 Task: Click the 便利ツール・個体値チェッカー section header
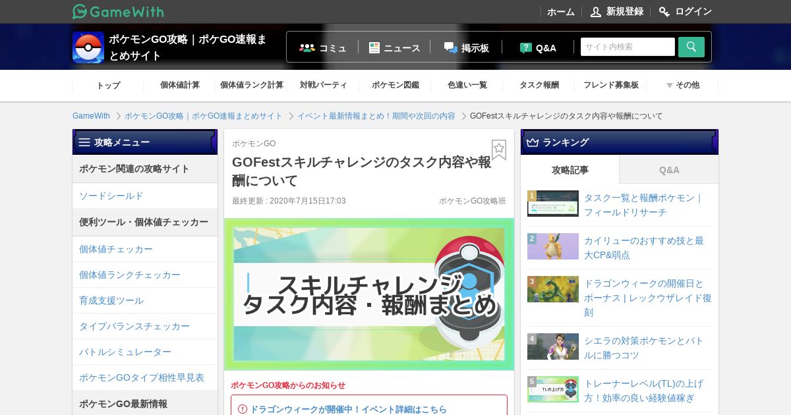click(x=145, y=223)
